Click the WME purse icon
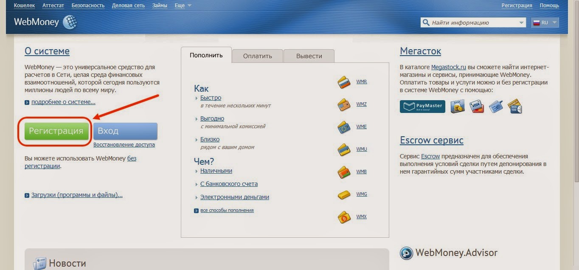 [344, 127]
